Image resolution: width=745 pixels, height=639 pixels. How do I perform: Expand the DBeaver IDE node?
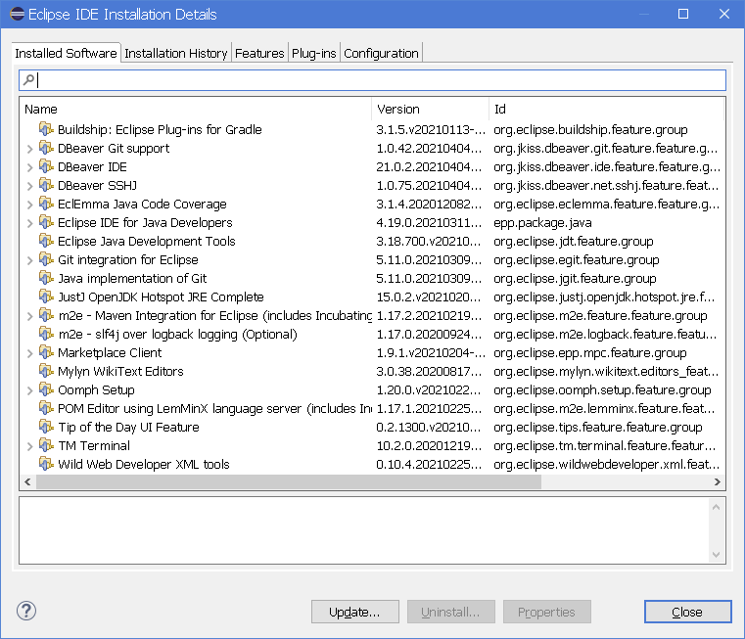point(30,167)
